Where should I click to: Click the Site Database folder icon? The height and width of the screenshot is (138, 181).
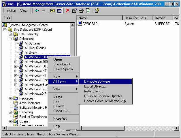click(10, 30)
